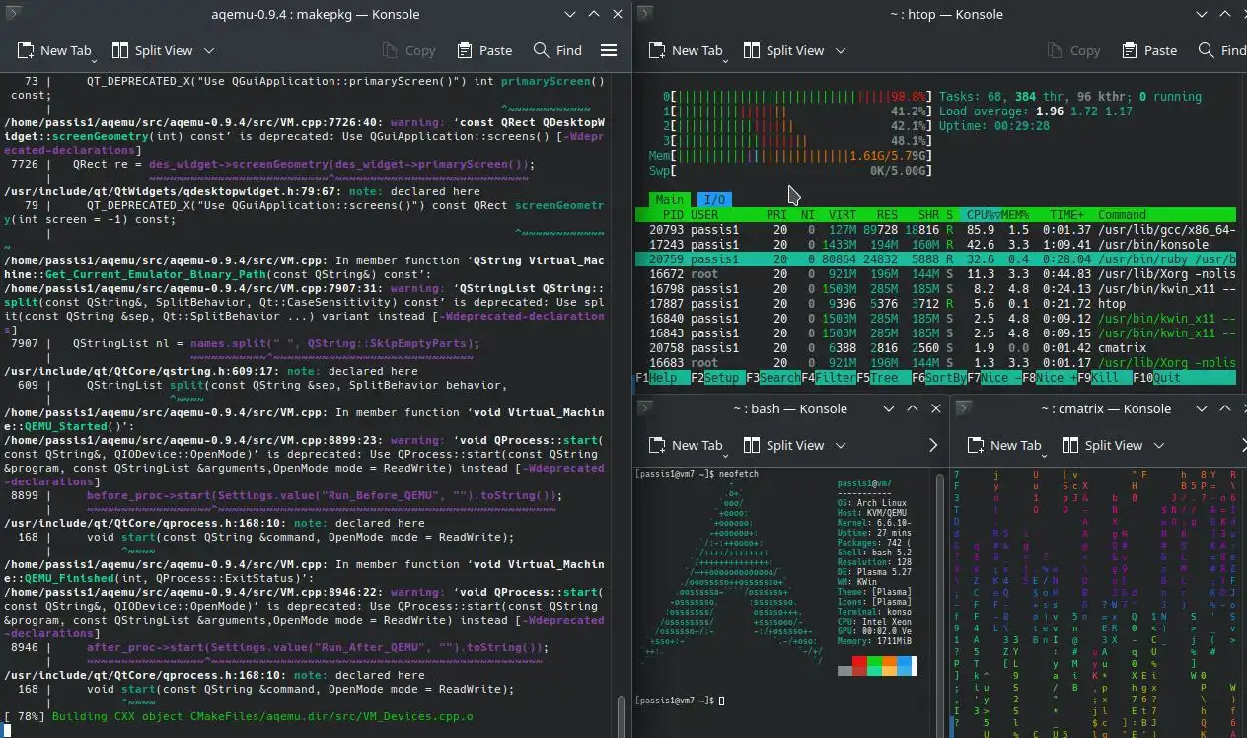
Task: Click the htop CPU 0 usage meter
Action: (x=798, y=97)
